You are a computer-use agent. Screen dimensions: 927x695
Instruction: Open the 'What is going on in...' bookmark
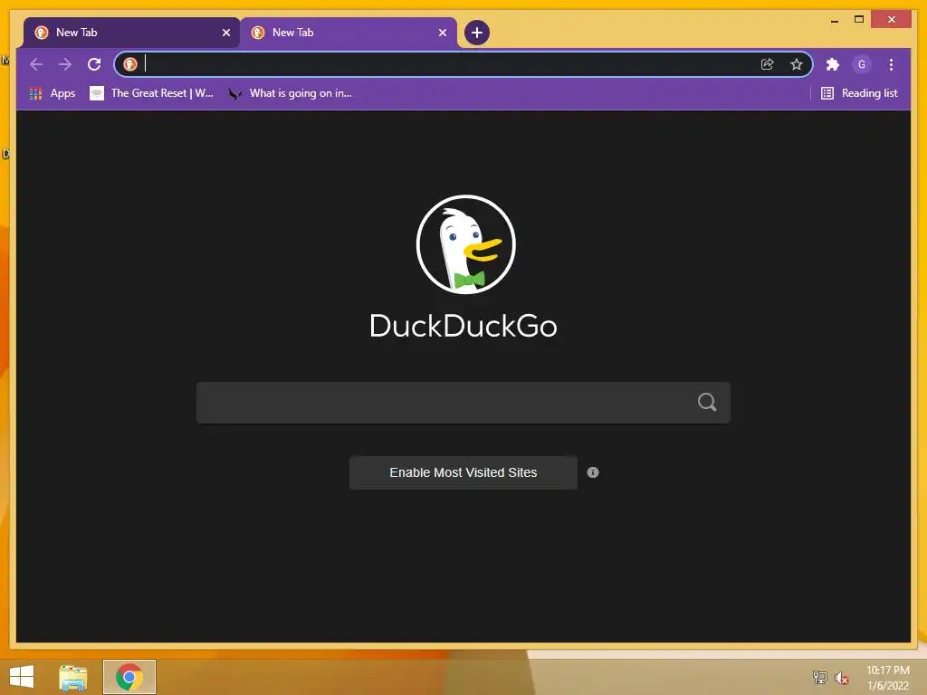coord(291,93)
